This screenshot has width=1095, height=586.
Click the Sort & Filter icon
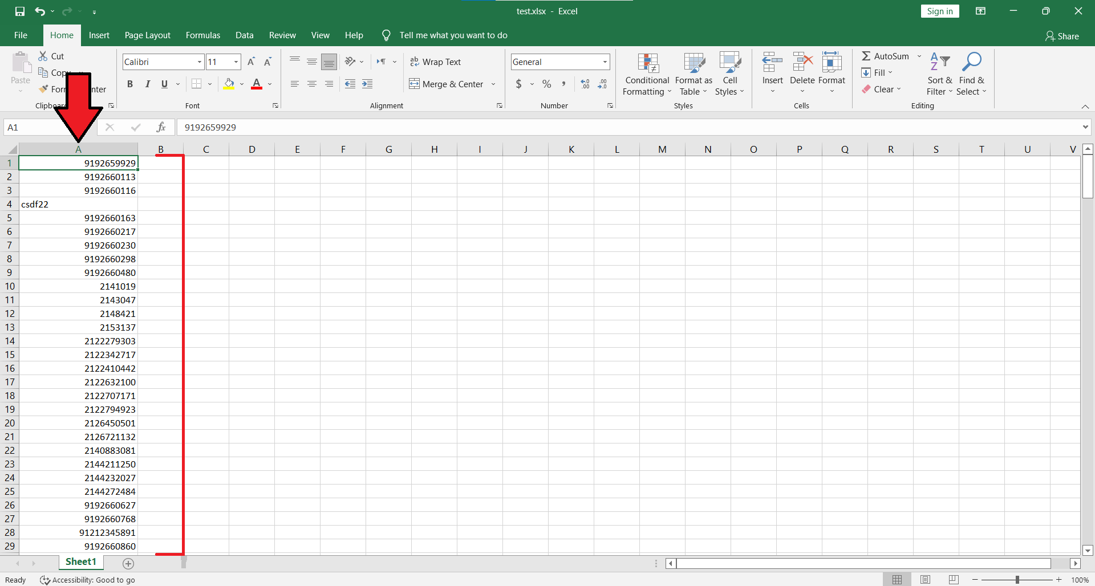point(939,62)
